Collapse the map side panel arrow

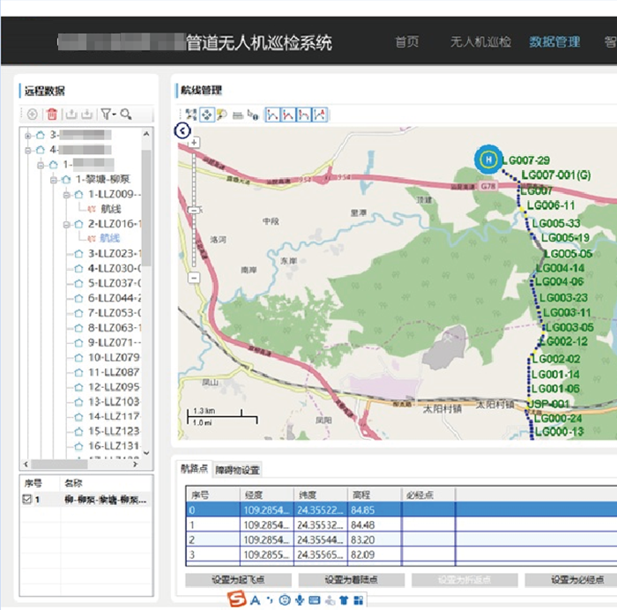(x=183, y=130)
